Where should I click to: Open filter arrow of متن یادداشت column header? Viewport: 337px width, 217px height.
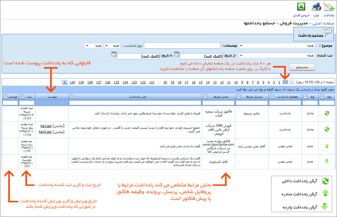tap(72, 97)
